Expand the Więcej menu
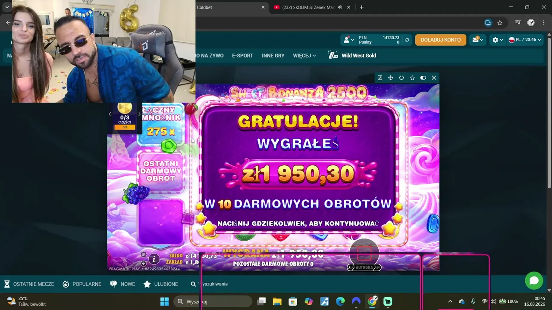 pyautogui.click(x=304, y=56)
